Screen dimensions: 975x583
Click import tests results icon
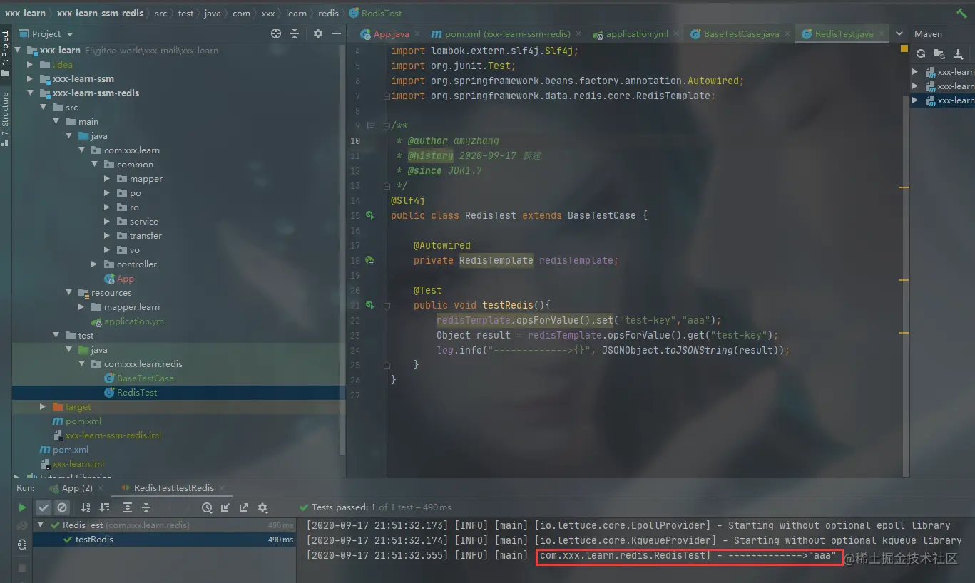pos(225,507)
